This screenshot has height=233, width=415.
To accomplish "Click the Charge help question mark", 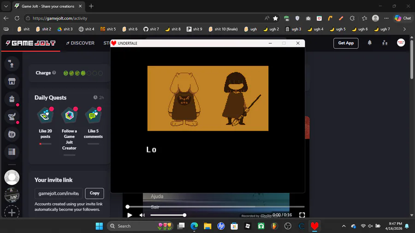I will point(54,73).
